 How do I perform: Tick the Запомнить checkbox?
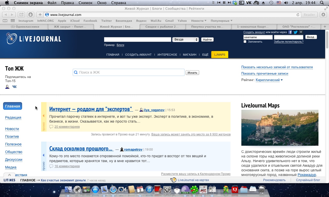[x=245, y=42]
